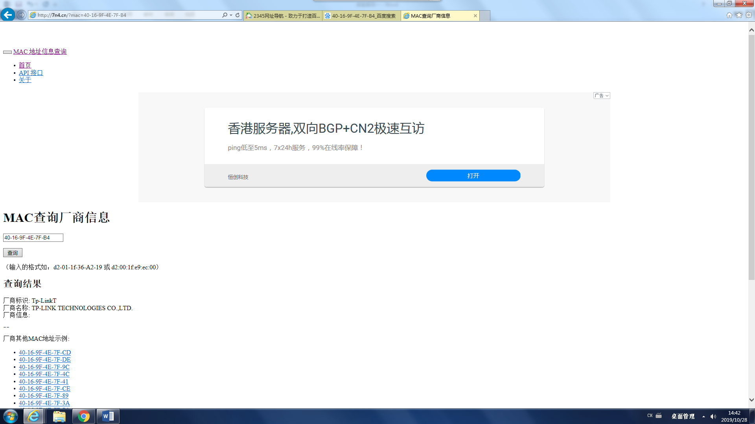This screenshot has width=755, height=424.
Task: Click the browser back arrow button
Action: [7, 15]
